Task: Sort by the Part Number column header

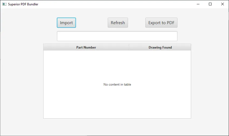Action: pyautogui.click(x=86, y=47)
